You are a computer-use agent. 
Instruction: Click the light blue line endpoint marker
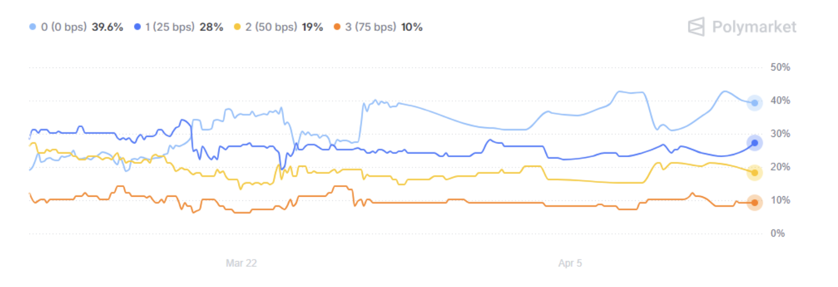(754, 103)
